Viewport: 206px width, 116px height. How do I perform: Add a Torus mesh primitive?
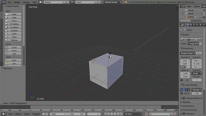(13, 37)
